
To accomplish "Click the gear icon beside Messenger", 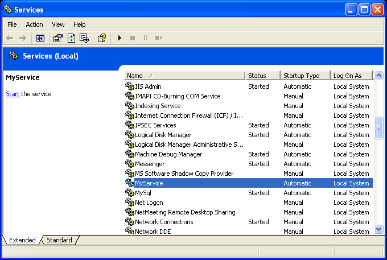I will click(x=130, y=163).
